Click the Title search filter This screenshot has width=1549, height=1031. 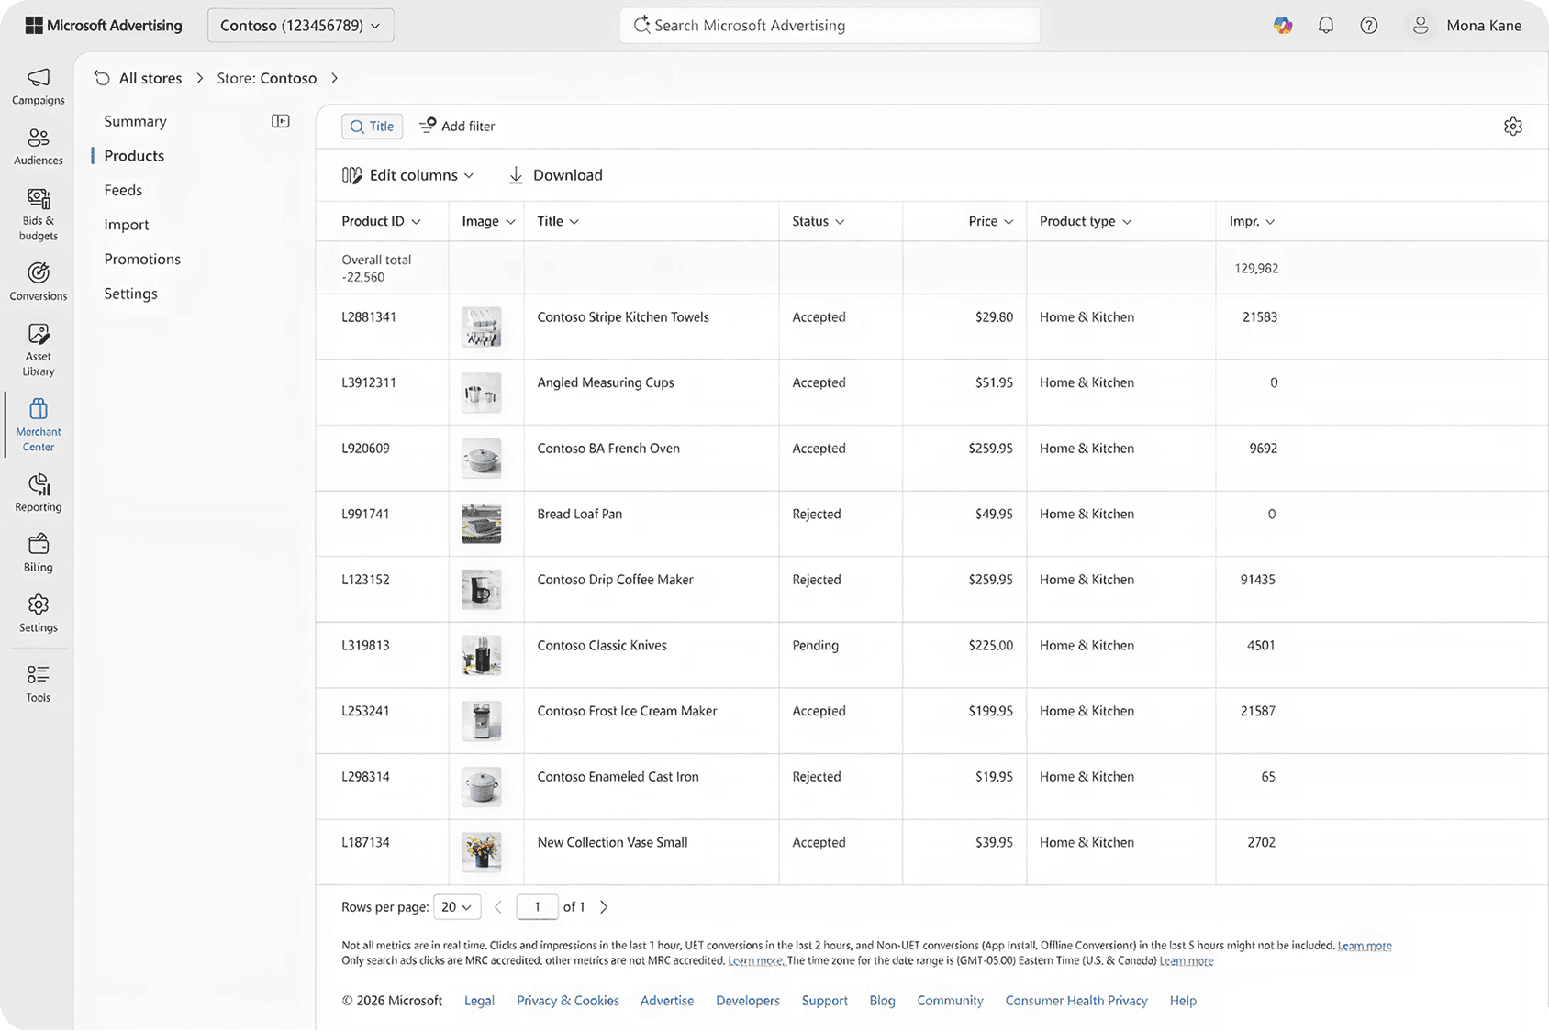[x=372, y=127]
